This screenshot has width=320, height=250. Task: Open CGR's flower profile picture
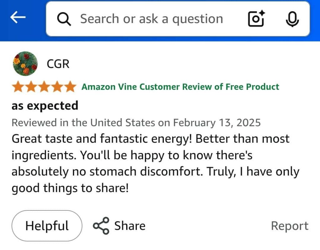[x=25, y=64]
